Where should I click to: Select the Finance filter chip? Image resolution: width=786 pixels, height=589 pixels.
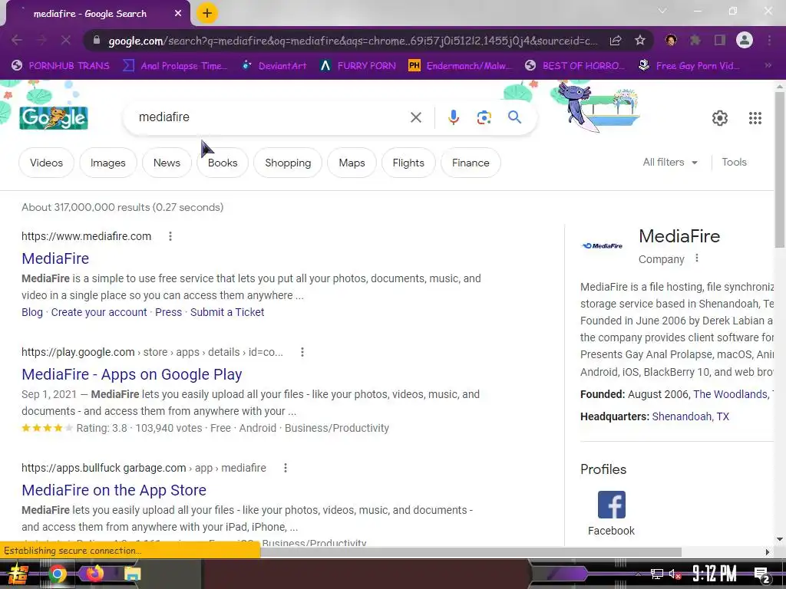[471, 163]
